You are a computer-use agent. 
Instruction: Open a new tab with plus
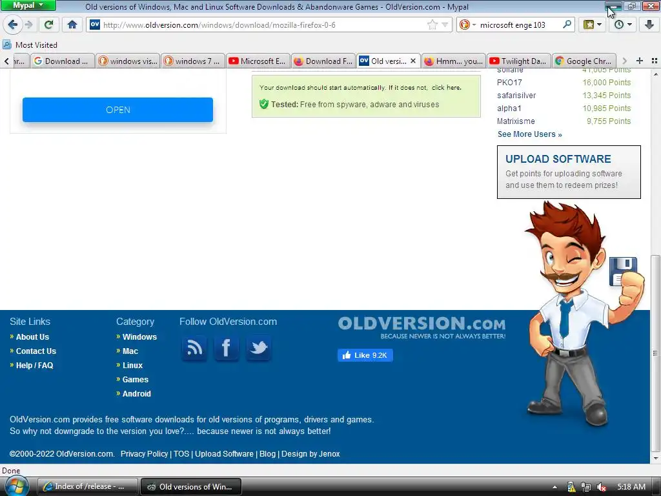[640, 61]
